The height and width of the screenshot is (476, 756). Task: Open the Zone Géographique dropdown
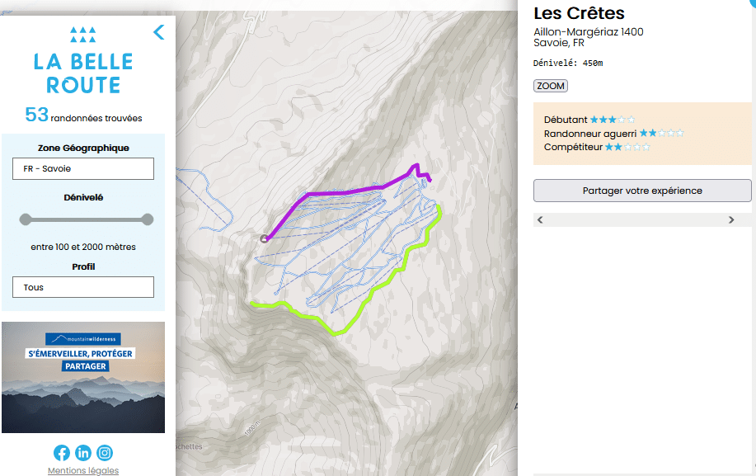[x=83, y=168]
